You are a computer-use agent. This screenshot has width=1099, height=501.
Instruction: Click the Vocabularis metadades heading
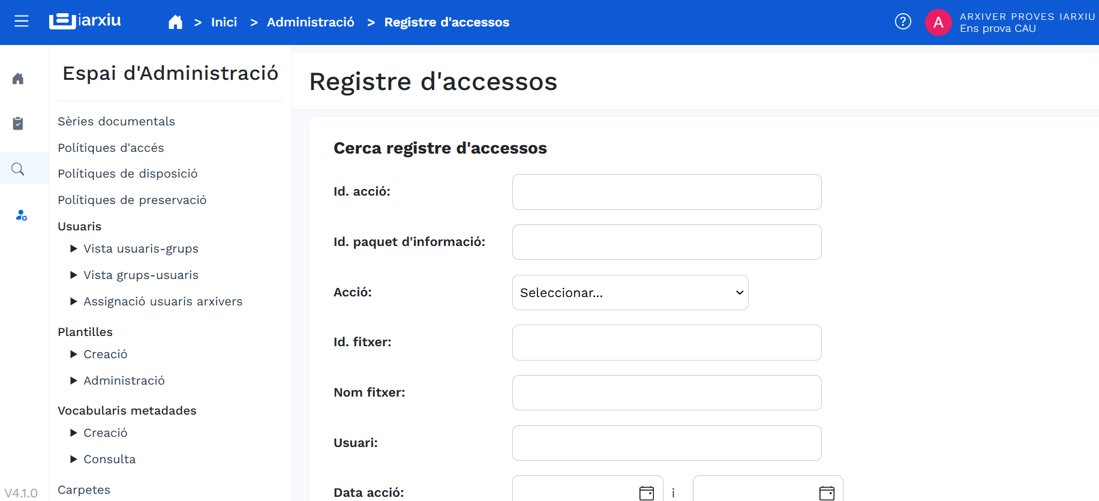pos(127,410)
